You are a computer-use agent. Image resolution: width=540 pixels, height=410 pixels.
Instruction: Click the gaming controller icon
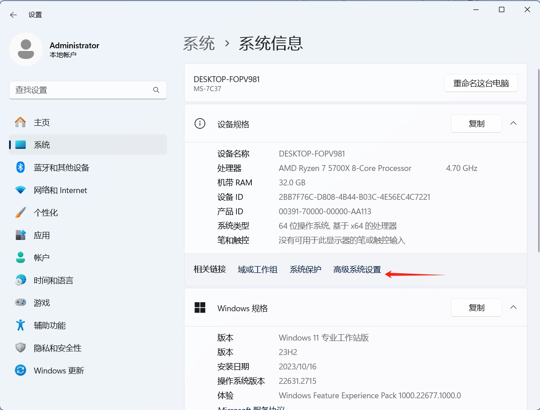20,303
